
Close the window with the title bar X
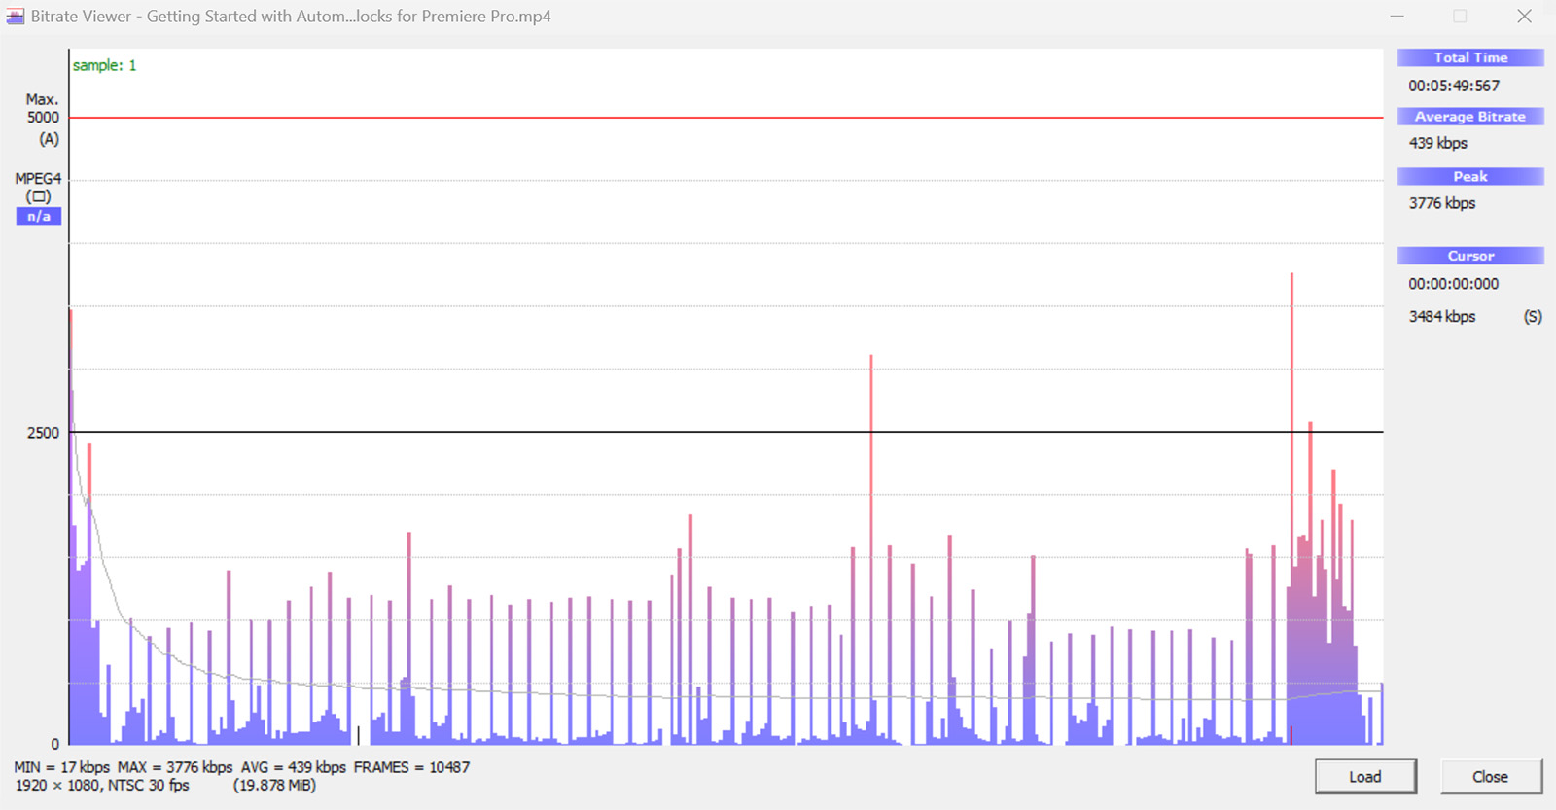[1524, 17]
